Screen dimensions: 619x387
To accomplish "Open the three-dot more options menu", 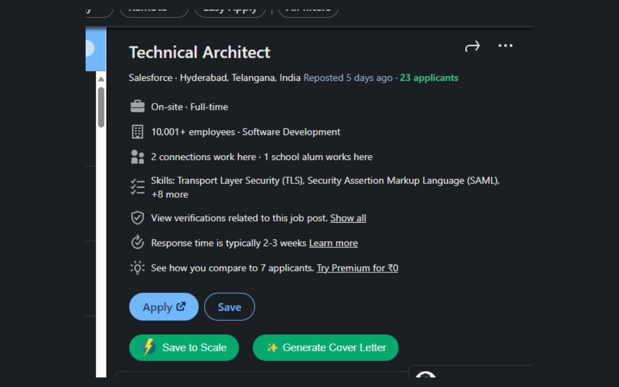I will click(505, 45).
